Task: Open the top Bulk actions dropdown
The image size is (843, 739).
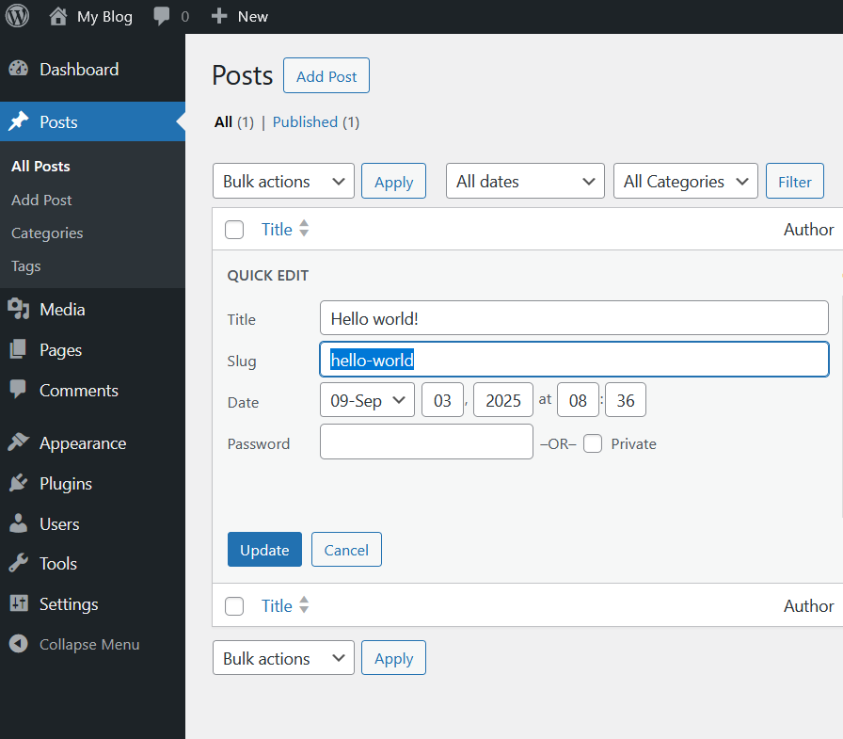Action: point(284,182)
